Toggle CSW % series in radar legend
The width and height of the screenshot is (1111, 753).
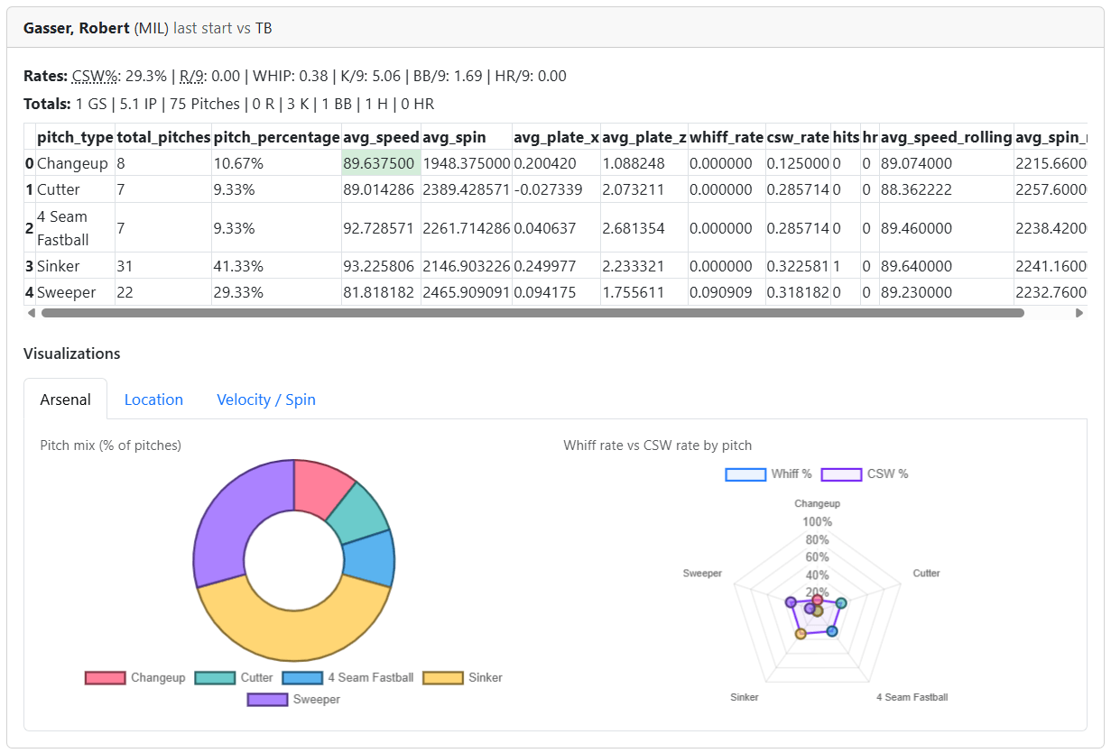(865, 474)
